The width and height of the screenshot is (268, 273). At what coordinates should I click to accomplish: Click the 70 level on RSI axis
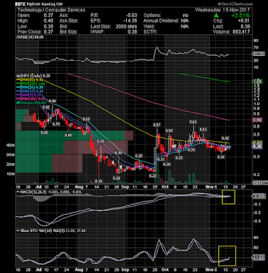[256, 47]
